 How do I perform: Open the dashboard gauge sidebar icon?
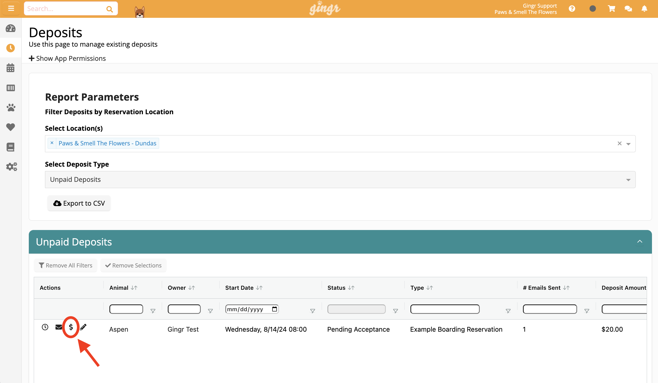pos(10,28)
